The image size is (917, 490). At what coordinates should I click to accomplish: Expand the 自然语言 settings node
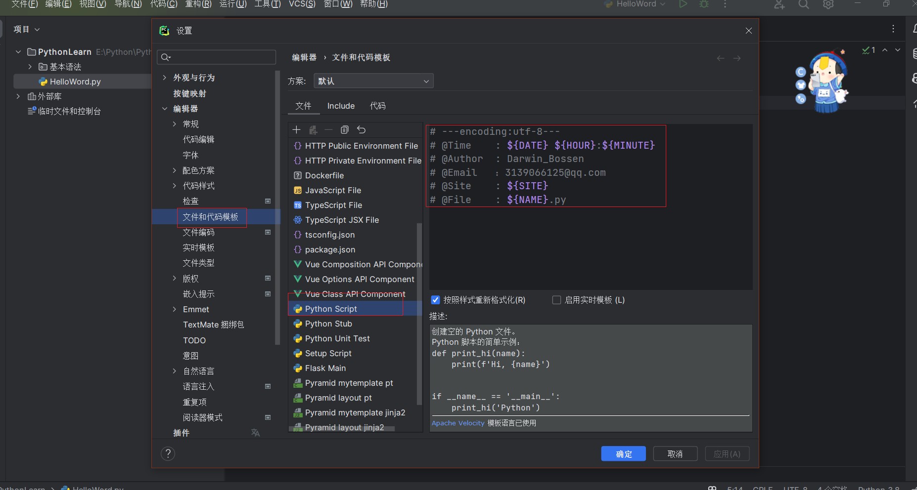pyautogui.click(x=174, y=371)
